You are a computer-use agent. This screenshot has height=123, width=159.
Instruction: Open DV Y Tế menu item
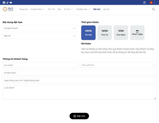click(51, 9)
